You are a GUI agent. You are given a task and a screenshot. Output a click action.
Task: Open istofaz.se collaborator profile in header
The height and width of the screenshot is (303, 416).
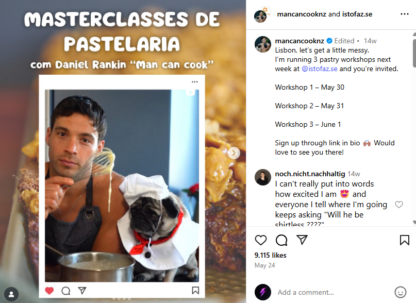coord(357,14)
